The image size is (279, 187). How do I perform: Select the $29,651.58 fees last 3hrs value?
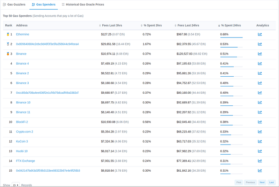tap(108, 44)
